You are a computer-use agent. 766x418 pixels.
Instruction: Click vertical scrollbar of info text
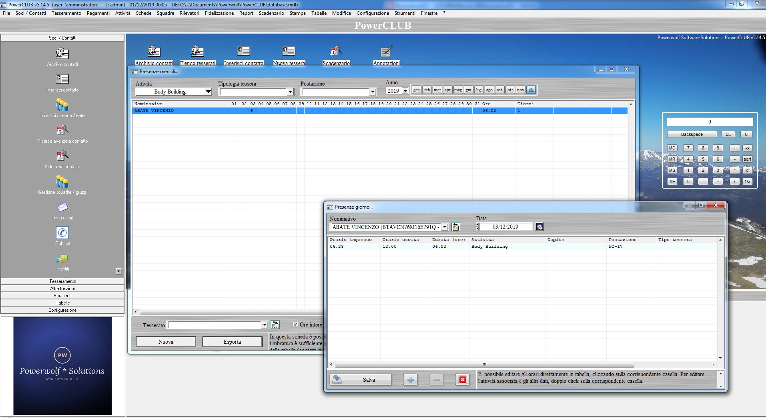(721, 380)
